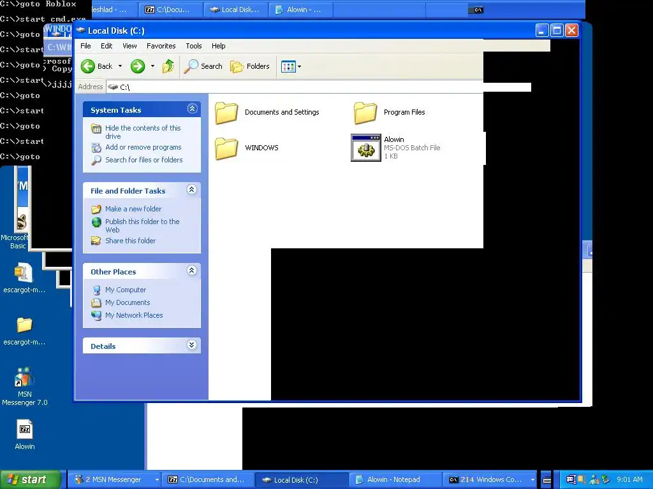Viewport: 653px width, 489px height.
Task: Open 2 MSN Messenger taskbar group
Action: click(114, 479)
